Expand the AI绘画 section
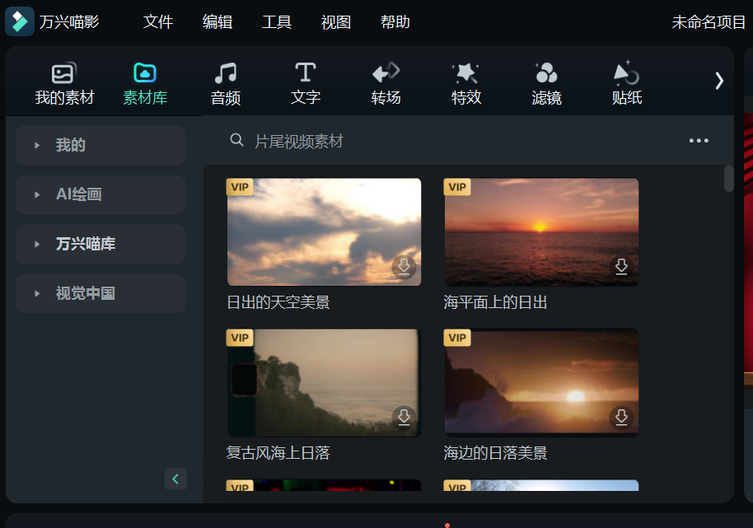The image size is (753, 528). [x=100, y=194]
